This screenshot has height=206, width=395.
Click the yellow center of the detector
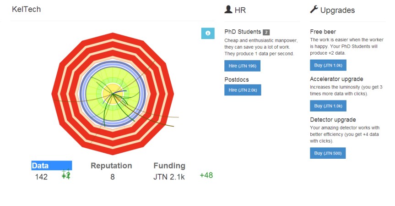pyautogui.click(x=111, y=94)
